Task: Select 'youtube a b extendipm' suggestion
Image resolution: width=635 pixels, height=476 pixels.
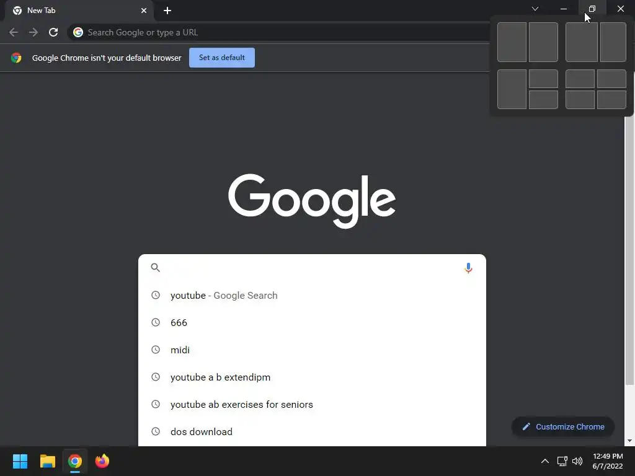Action: [312, 377]
